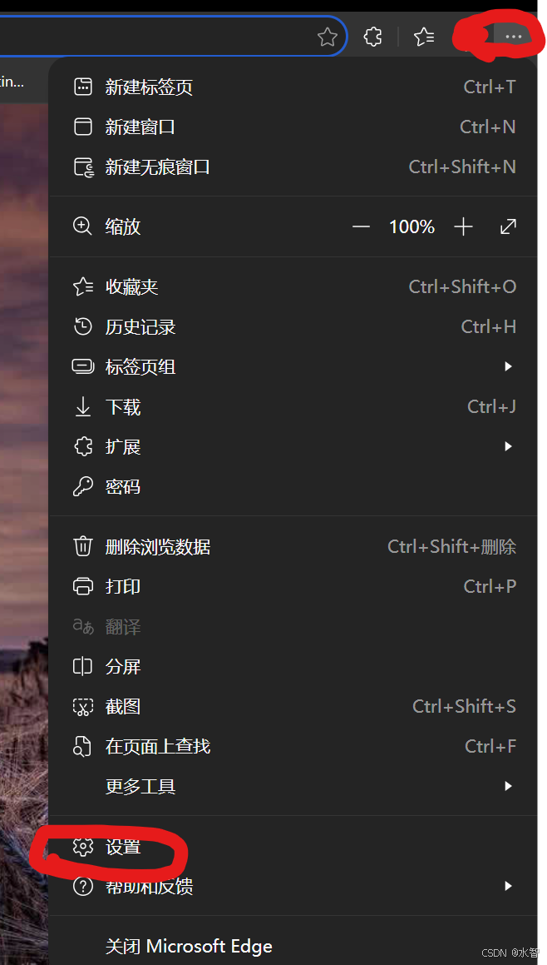Screen dimensions: 547x965
Task: Enter full screen via zoom arrows icon
Action: click(x=508, y=226)
